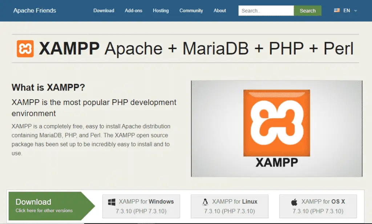Download XAMPP for Windows

[141, 206]
